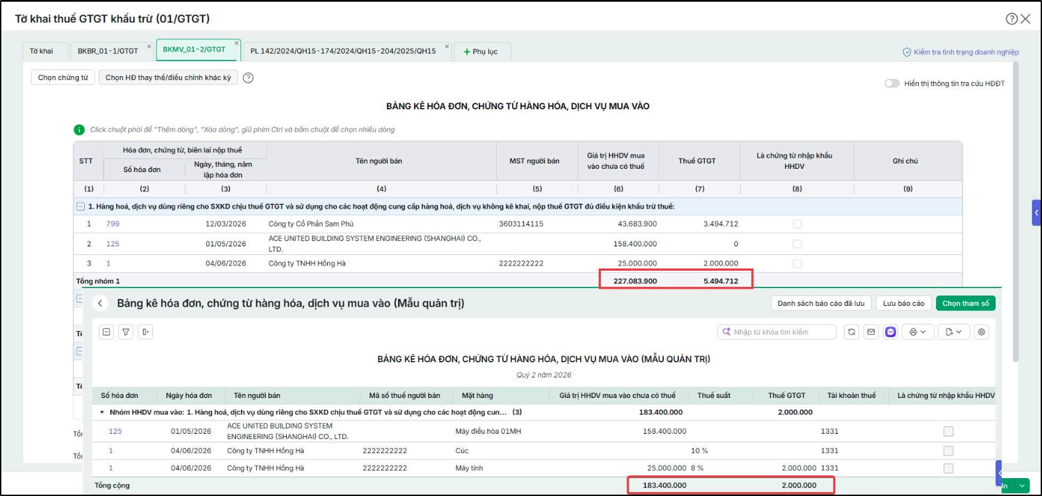Open the Tờ khai tab
This screenshot has width=1042, height=496.
click(42, 51)
